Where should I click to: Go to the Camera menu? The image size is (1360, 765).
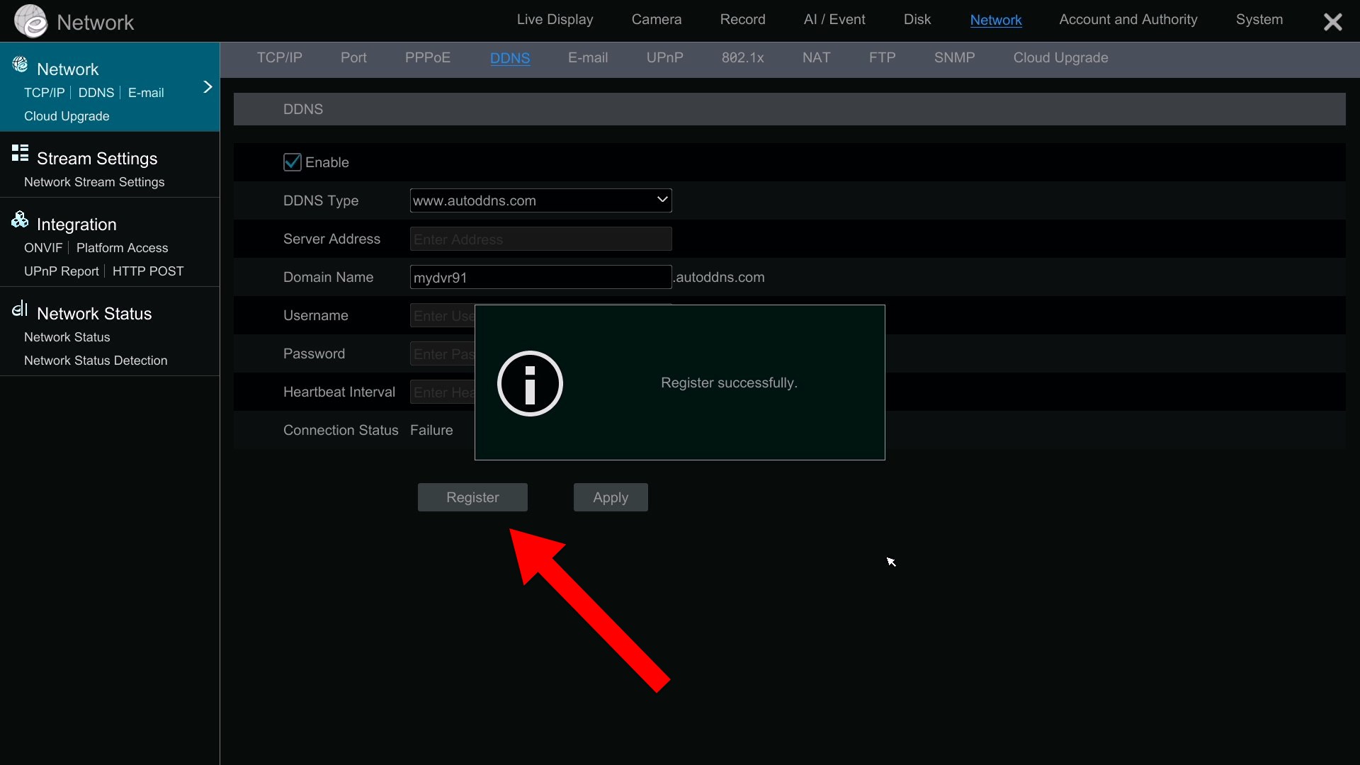tap(656, 20)
